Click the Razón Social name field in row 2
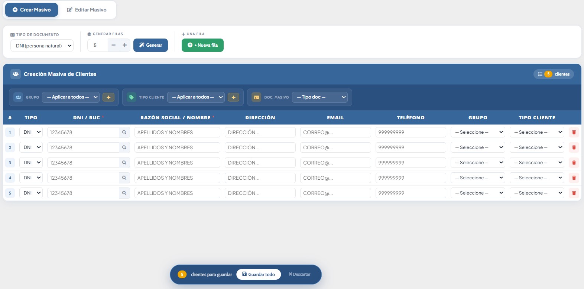The height and width of the screenshot is (289, 584). (x=177, y=147)
